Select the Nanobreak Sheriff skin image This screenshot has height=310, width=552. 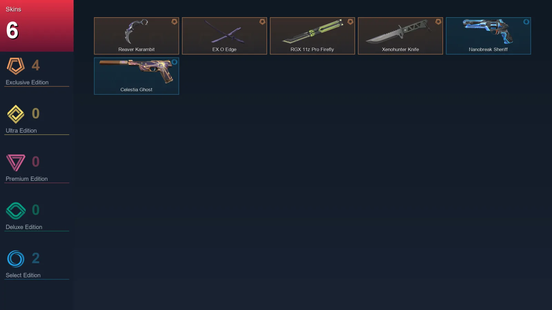click(488, 31)
